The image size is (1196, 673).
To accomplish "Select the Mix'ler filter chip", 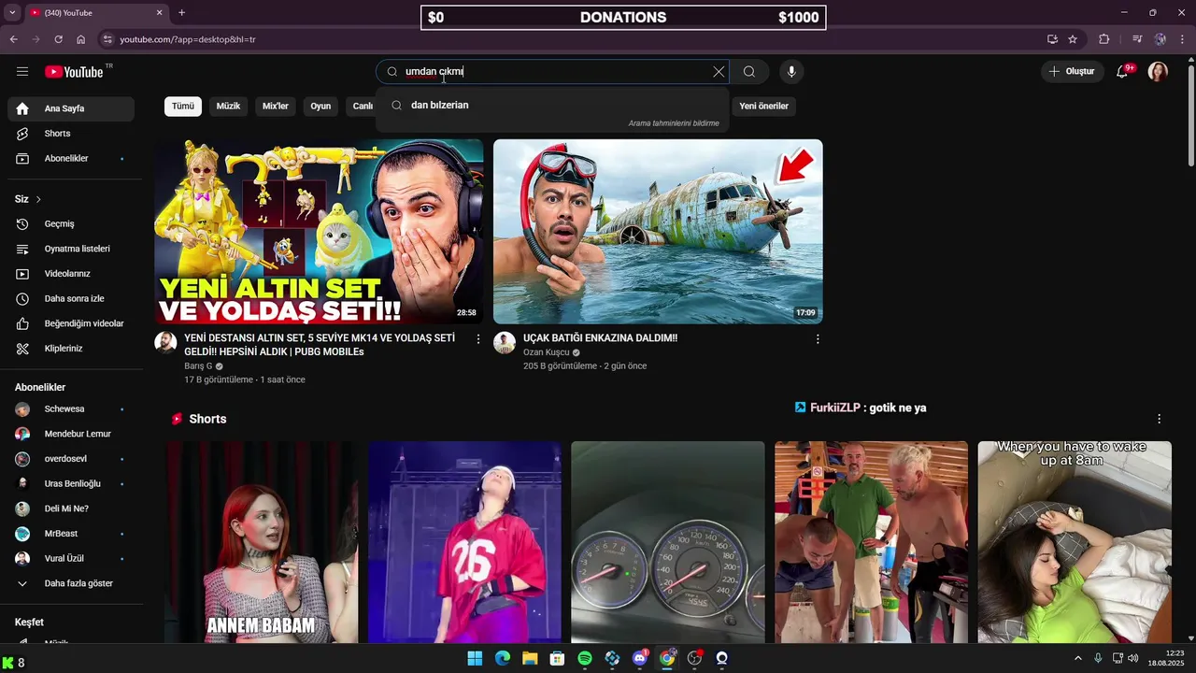I will click(x=276, y=107).
